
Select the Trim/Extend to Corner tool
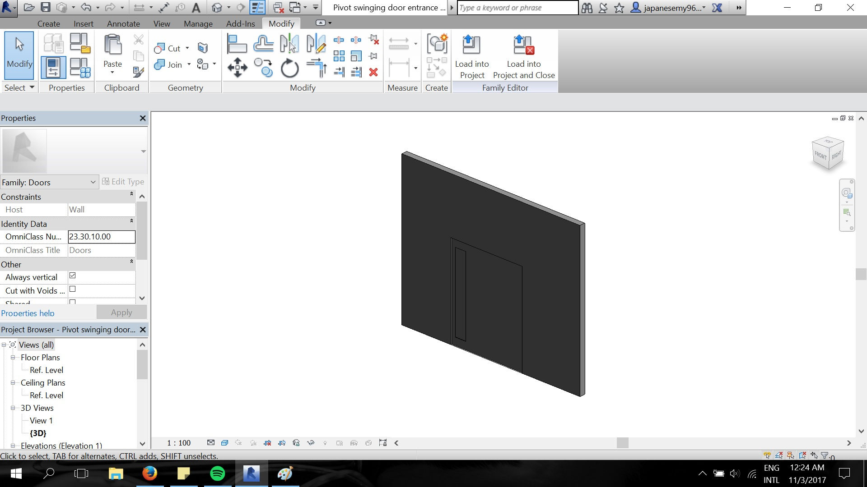316,68
